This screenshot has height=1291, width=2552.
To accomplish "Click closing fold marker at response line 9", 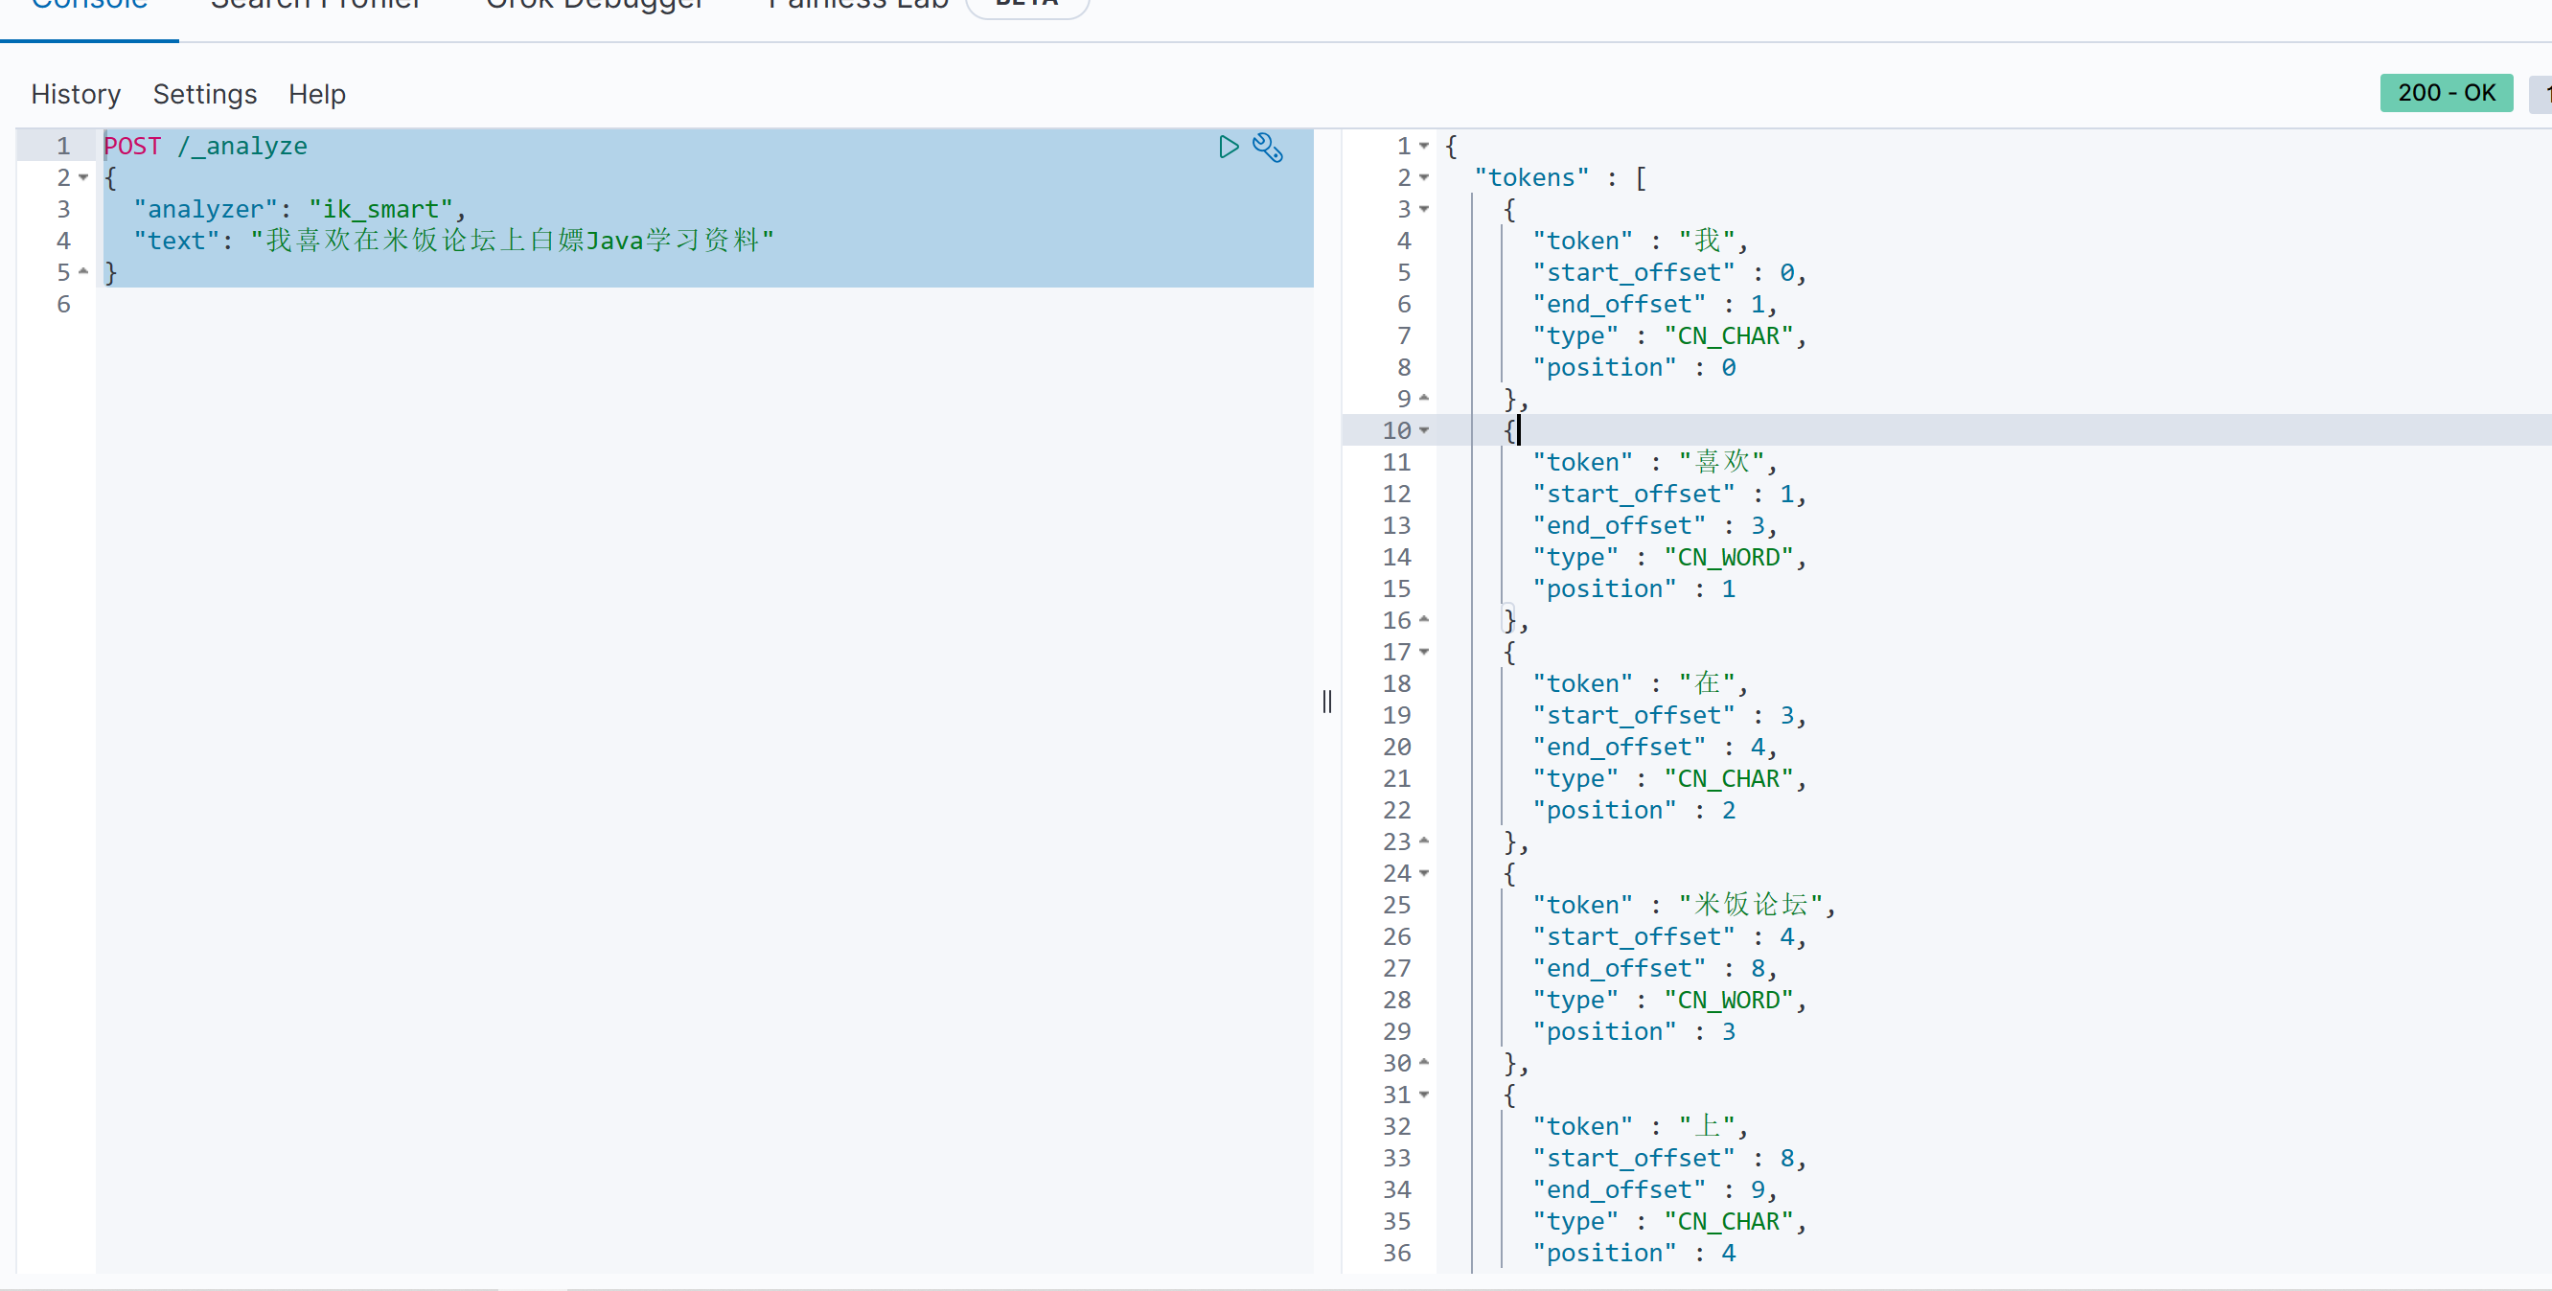I will (1424, 399).
